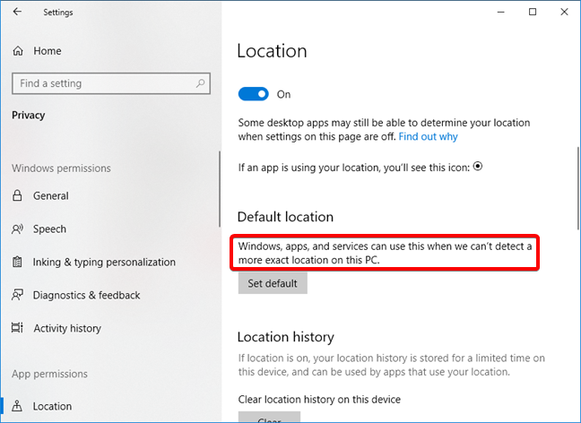
Task: Click the Windows permissions label
Action: [x=61, y=168]
